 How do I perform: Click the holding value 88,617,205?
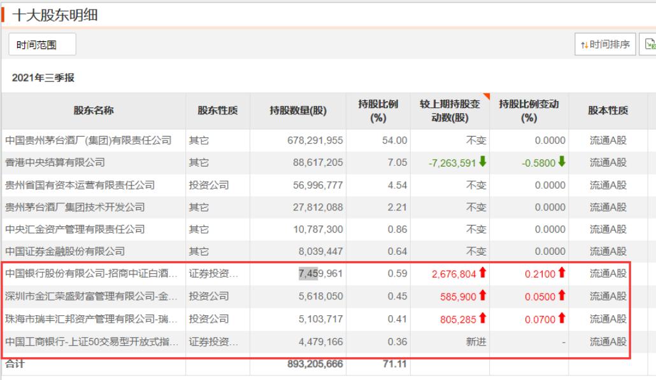(318, 163)
